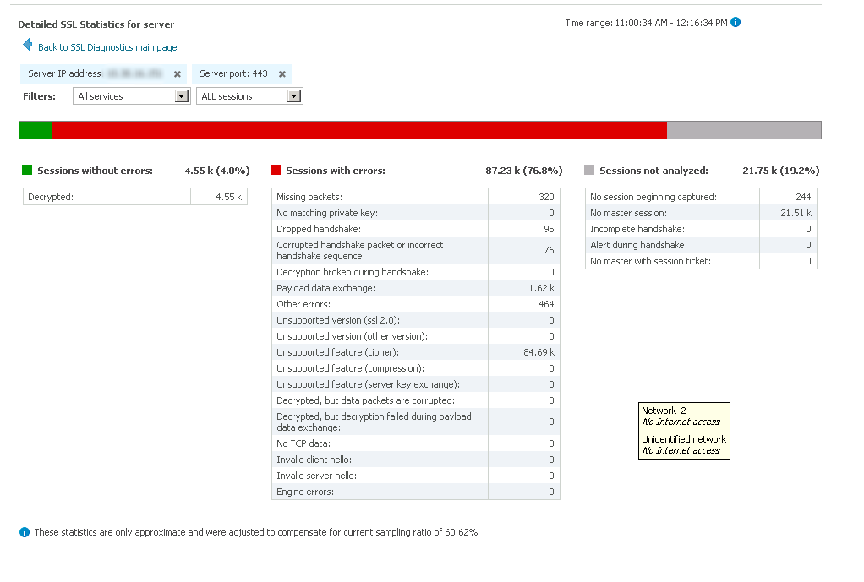Select the Payload data exchange row
864x582 pixels.
[415, 288]
